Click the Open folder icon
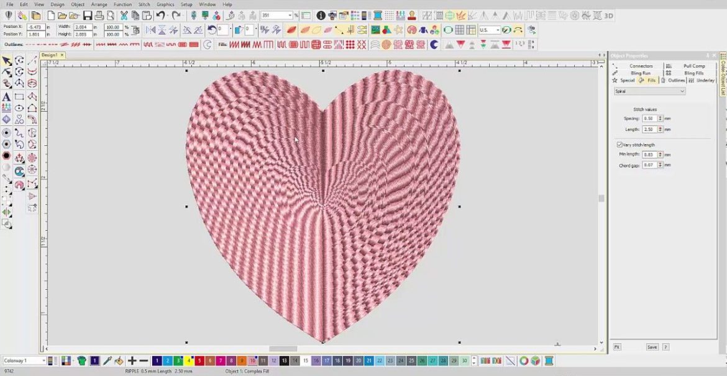Viewport: 727px width, 376px height. (x=63, y=16)
